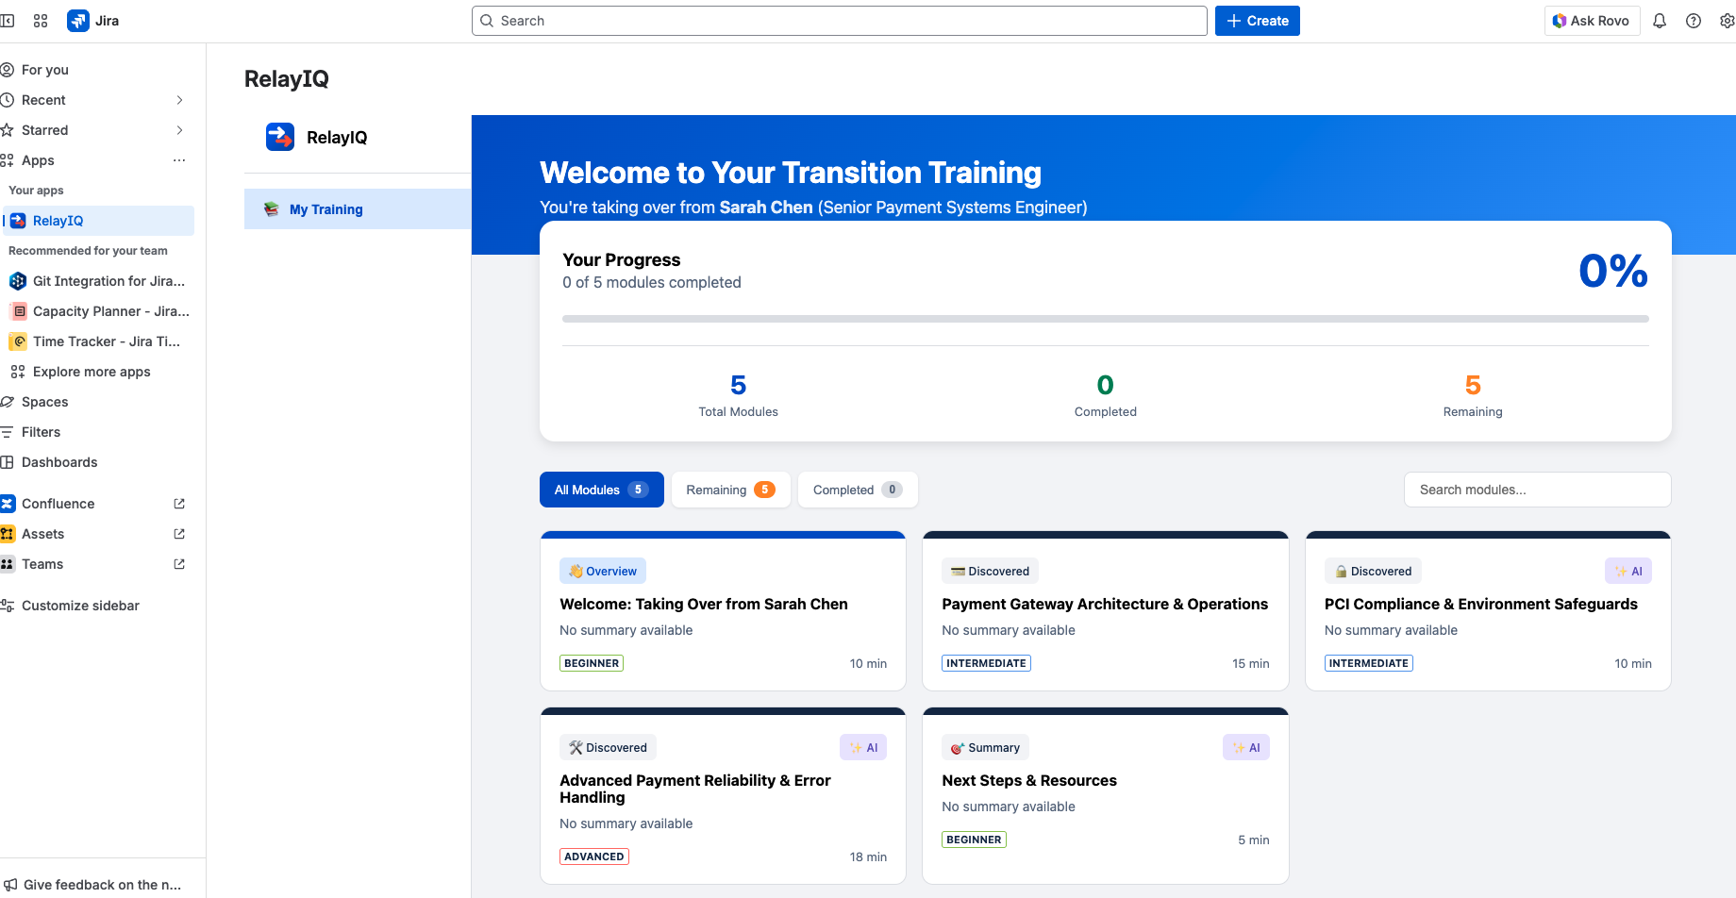Open Assets external link arrow
Screen dimensions: 1736x898
pos(179,534)
